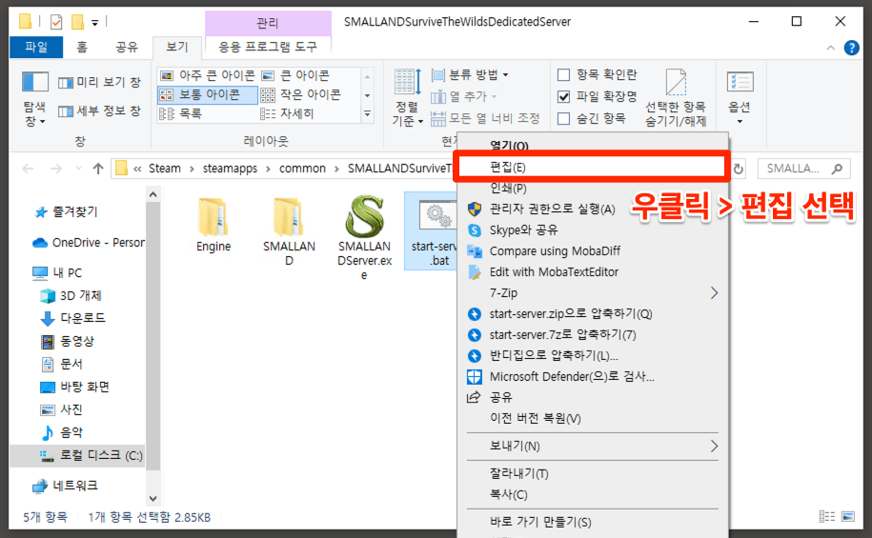Click the forward navigation arrow

click(56, 169)
